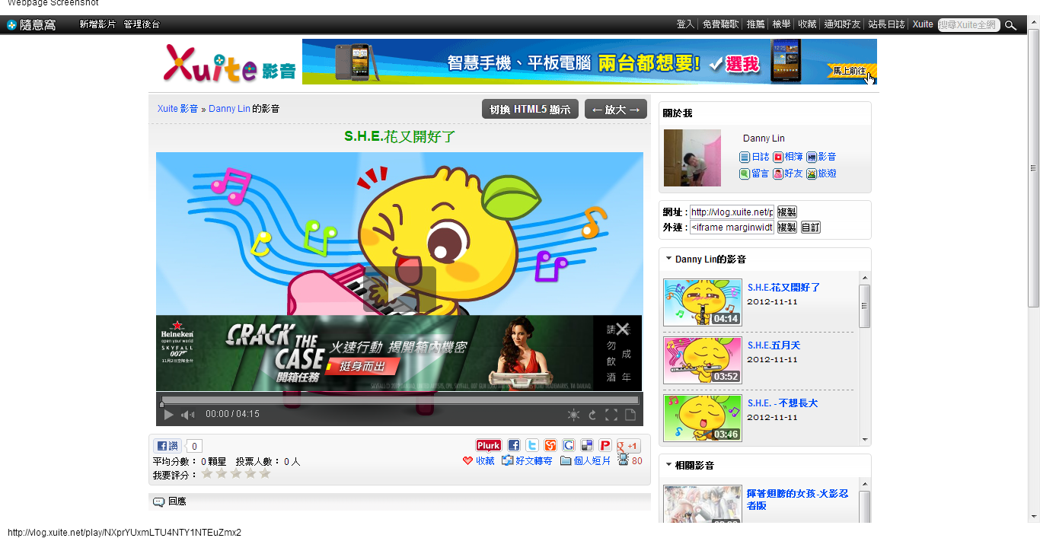Adjust brightness with the sun icon
This screenshot has height=538, width=1040.
573,415
